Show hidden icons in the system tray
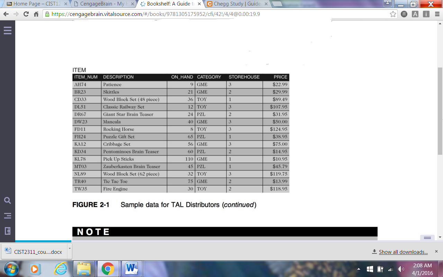Screen dimensions: 443x277 [359, 269]
